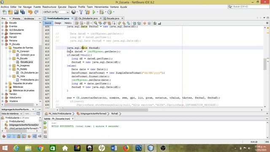Toggle Sort by Name in Navigator

tap(35, 136)
